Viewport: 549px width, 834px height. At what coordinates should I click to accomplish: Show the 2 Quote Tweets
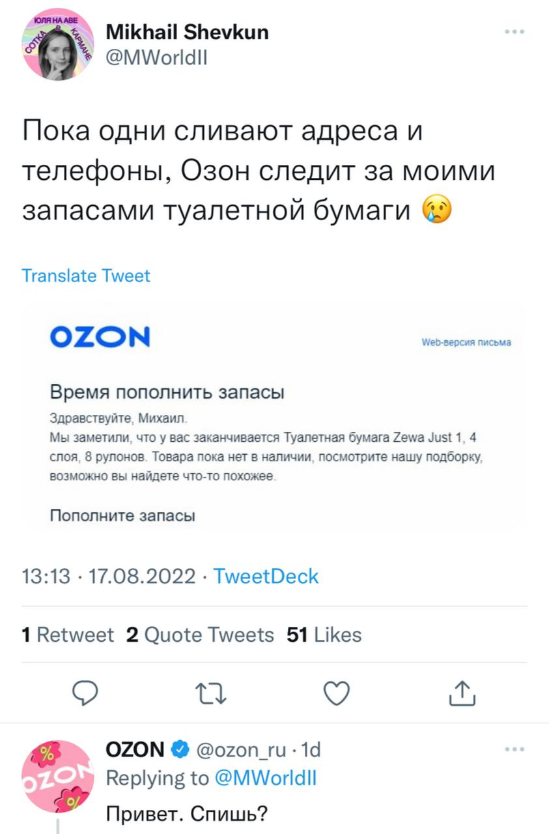[200, 635]
